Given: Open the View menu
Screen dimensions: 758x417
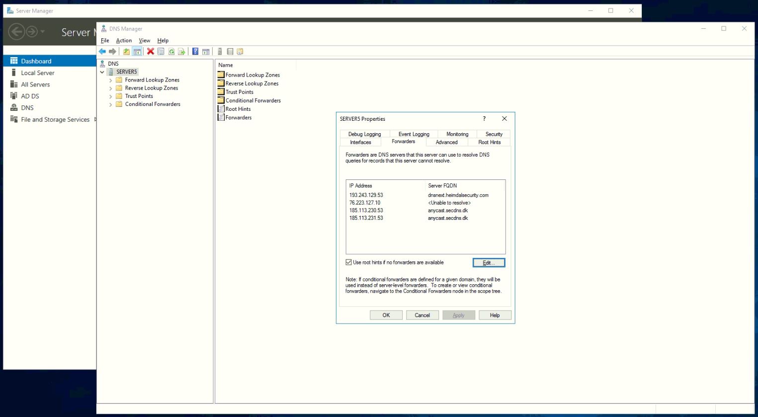Looking at the screenshot, I should coord(145,41).
